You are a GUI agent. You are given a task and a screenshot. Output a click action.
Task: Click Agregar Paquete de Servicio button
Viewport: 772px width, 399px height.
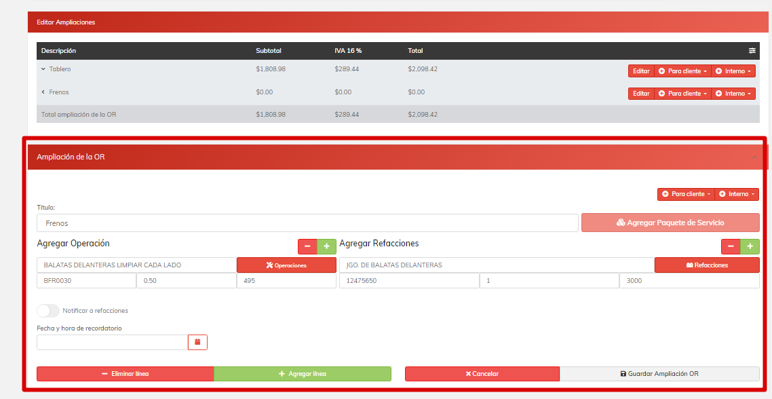point(670,223)
